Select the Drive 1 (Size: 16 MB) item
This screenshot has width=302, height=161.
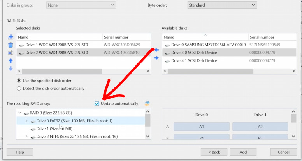point(54,128)
